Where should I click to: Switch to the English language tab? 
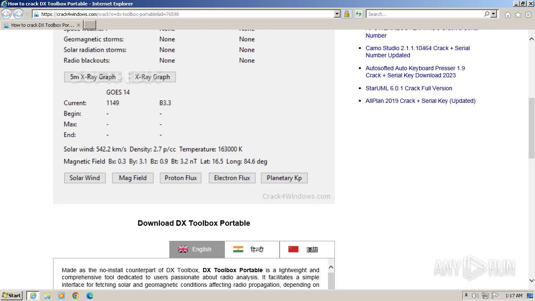coord(197,249)
